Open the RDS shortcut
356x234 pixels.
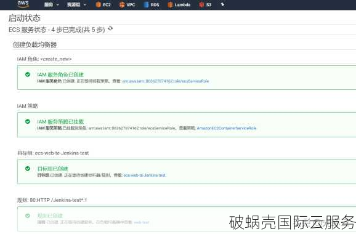[152, 4]
